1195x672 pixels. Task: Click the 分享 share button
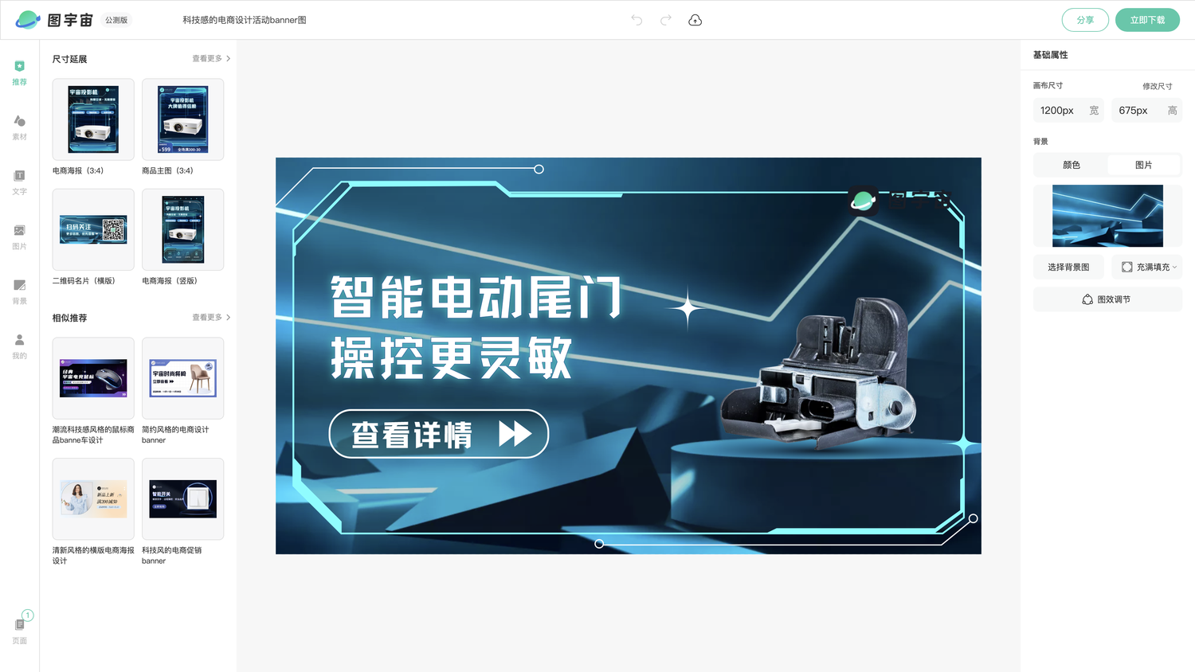(x=1085, y=20)
